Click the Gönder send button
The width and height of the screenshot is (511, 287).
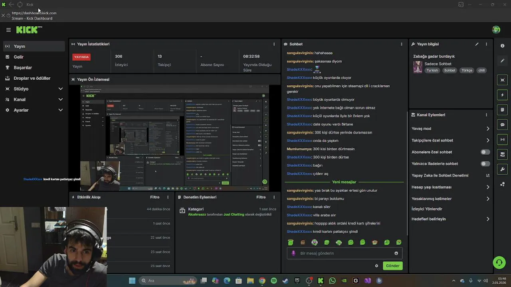pyautogui.click(x=392, y=266)
